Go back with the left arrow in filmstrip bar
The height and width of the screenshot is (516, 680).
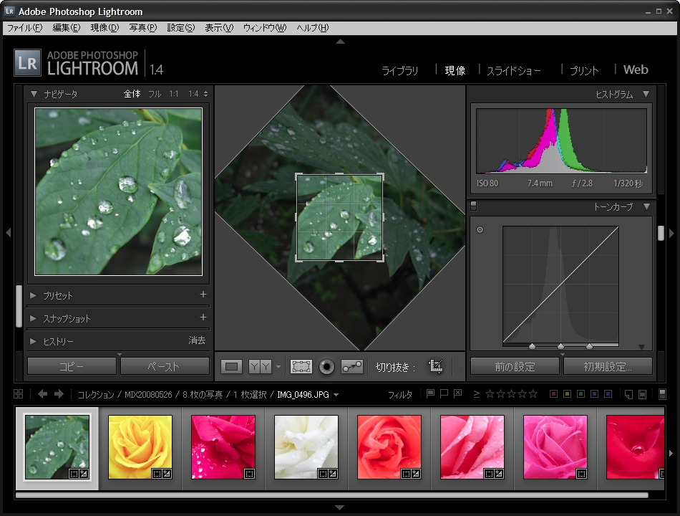43,394
